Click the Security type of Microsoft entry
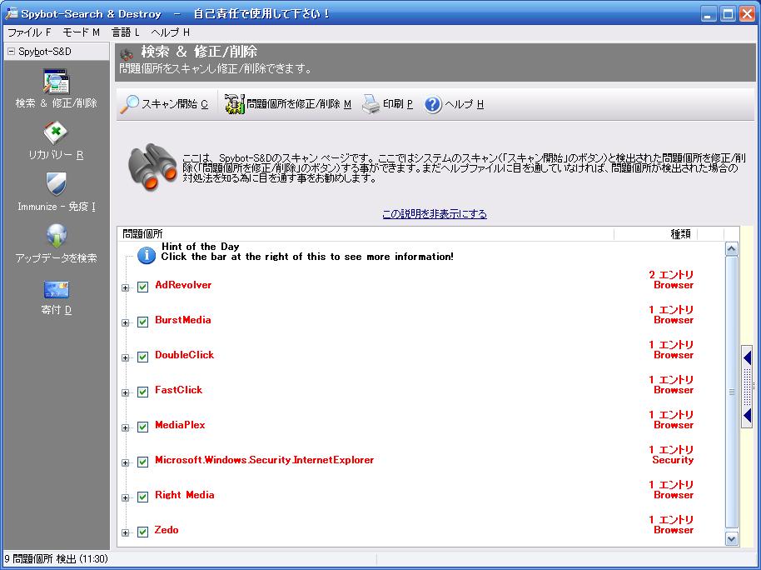Viewport: 761px width, 570px height. 673,460
